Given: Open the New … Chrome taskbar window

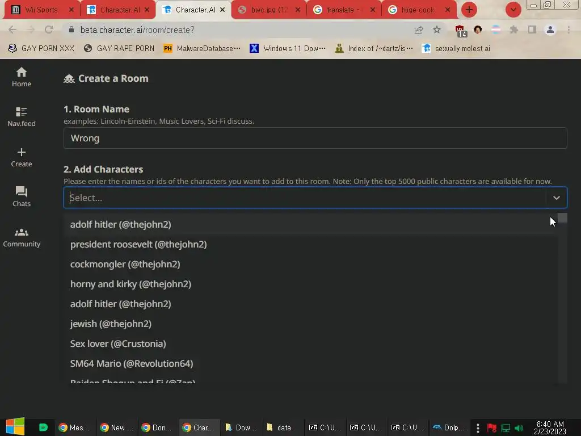Looking at the screenshot, I should pos(116,427).
